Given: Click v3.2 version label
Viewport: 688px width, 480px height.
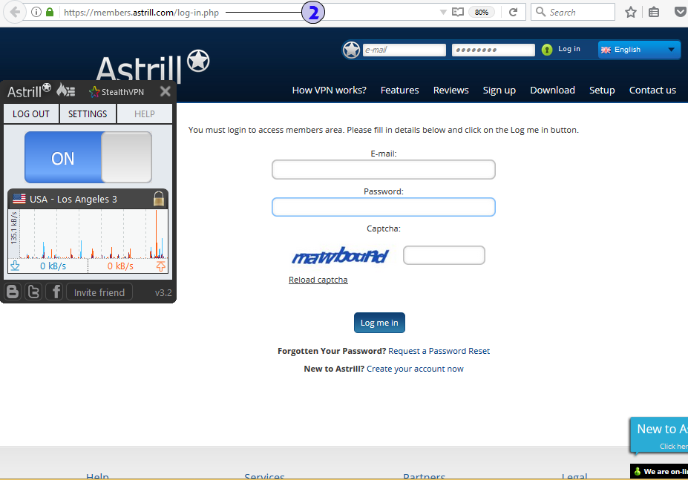Looking at the screenshot, I should pyautogui.click(x=163, y=292).
